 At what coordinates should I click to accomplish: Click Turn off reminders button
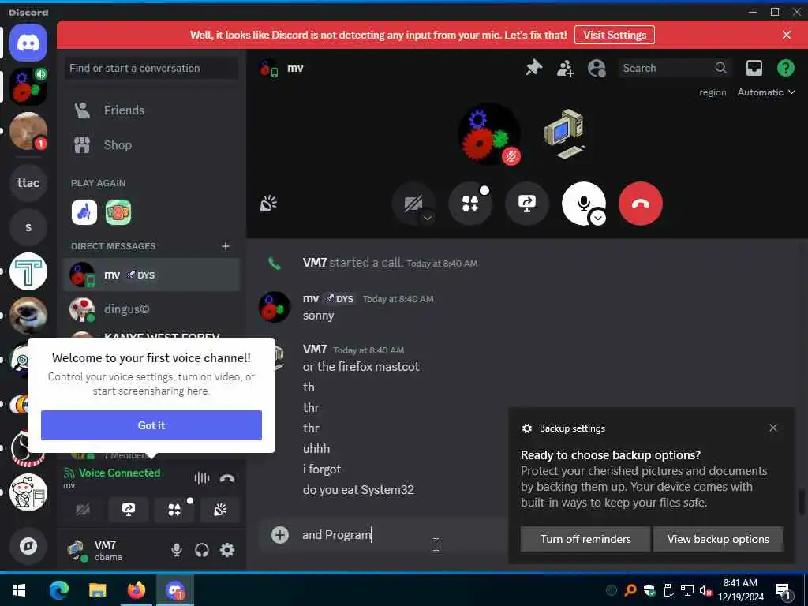[585, 539]
